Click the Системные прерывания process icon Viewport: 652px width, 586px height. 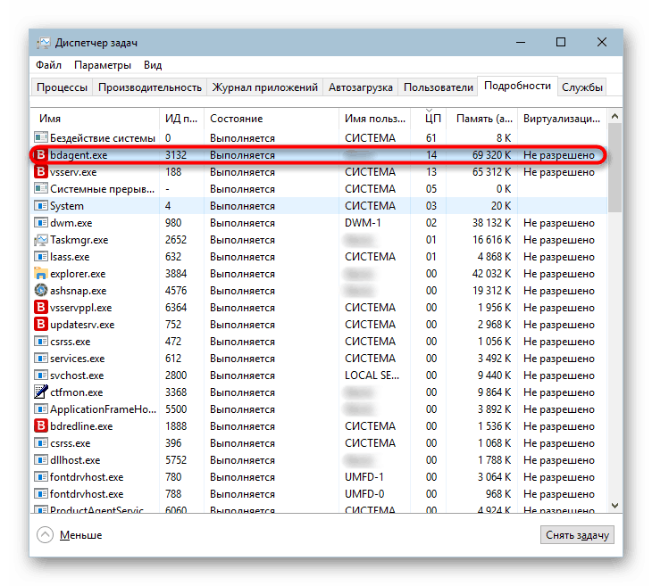click(41, 189)
